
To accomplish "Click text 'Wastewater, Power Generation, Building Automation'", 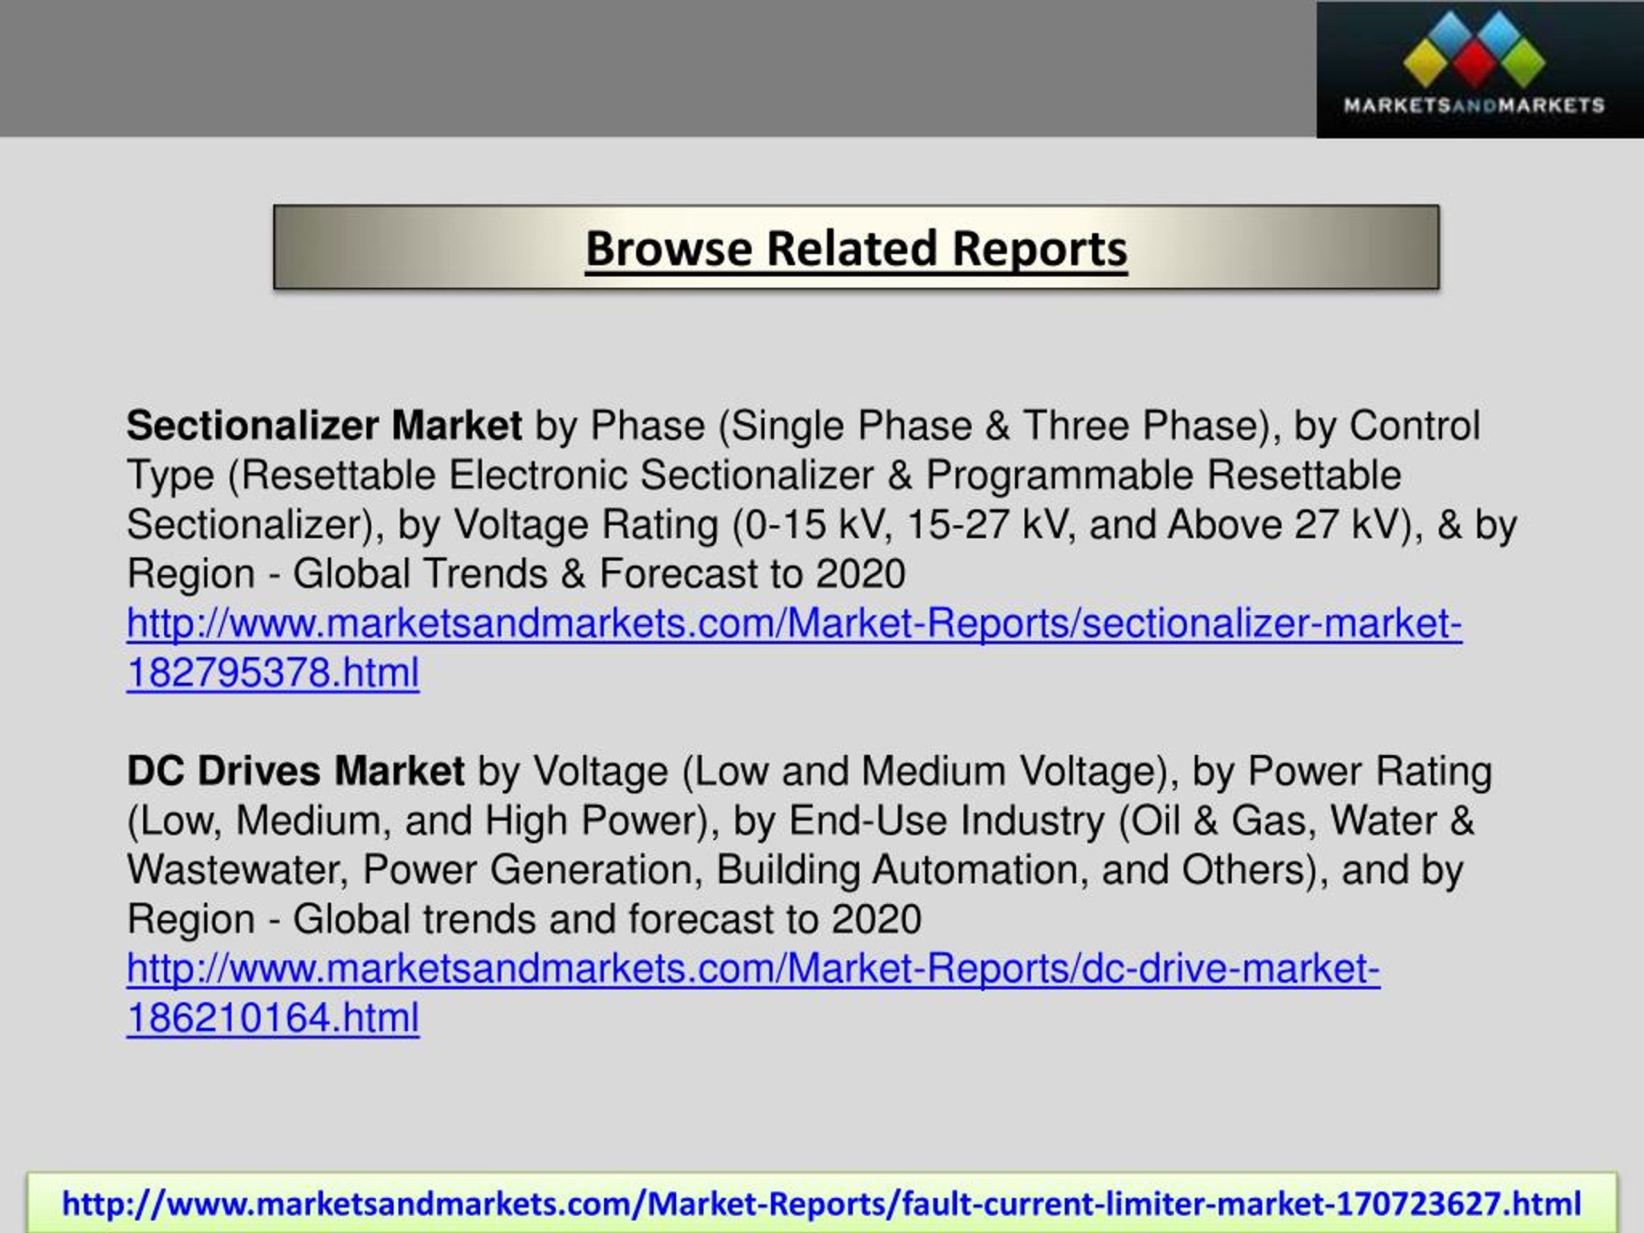I will [608, 870].
